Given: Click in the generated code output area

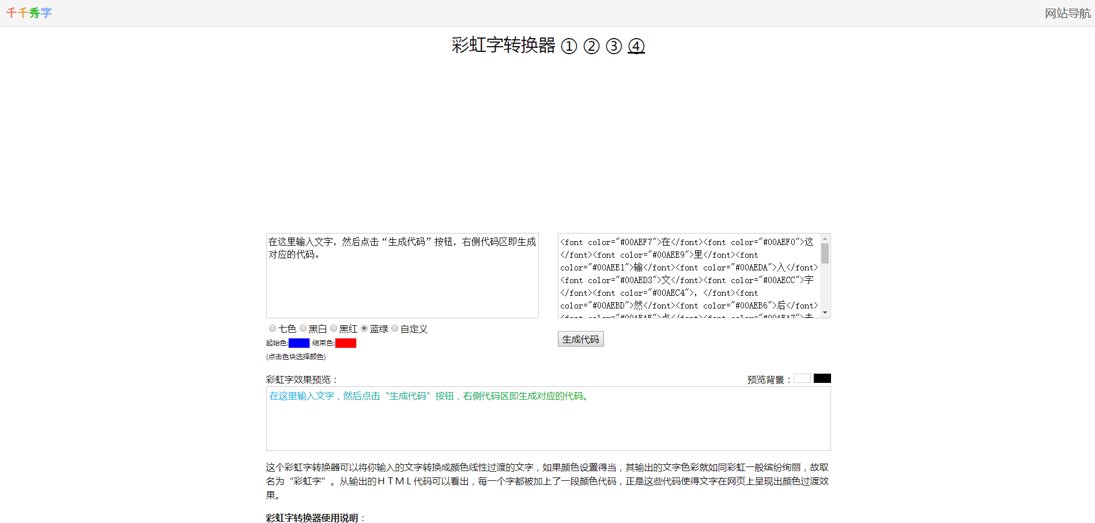Looking at the screenshot, I should [x=689, y=276].
